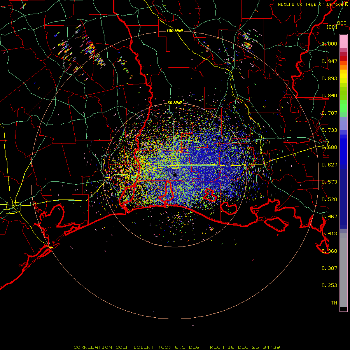Select the 0.733 scale value
The image size is (350, 350).
[329, 130]
